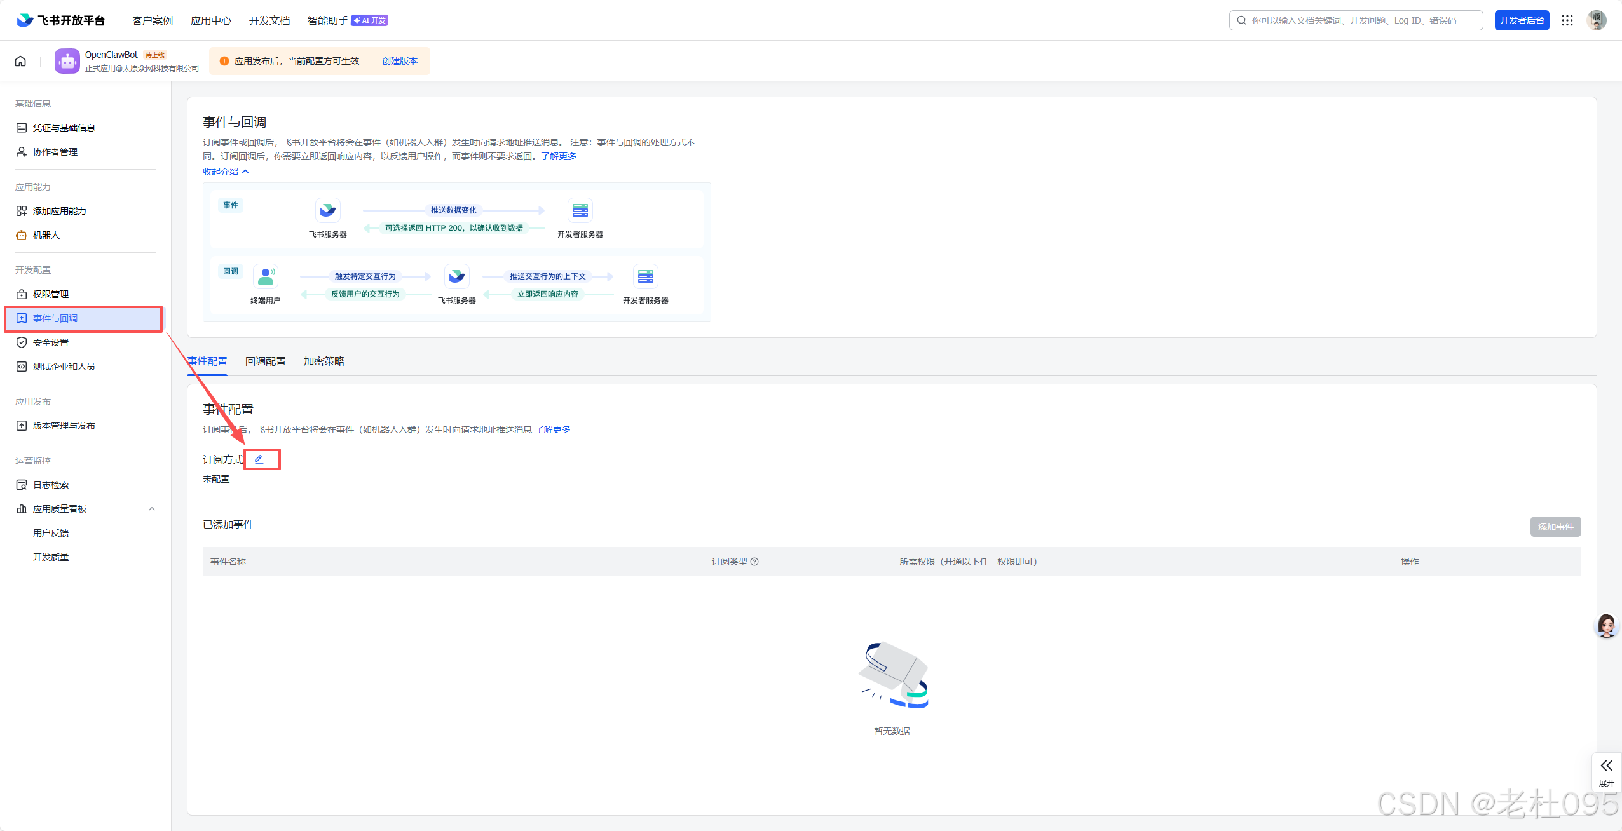Click the 飞书开放平台 logo

[x=60, y=20]
